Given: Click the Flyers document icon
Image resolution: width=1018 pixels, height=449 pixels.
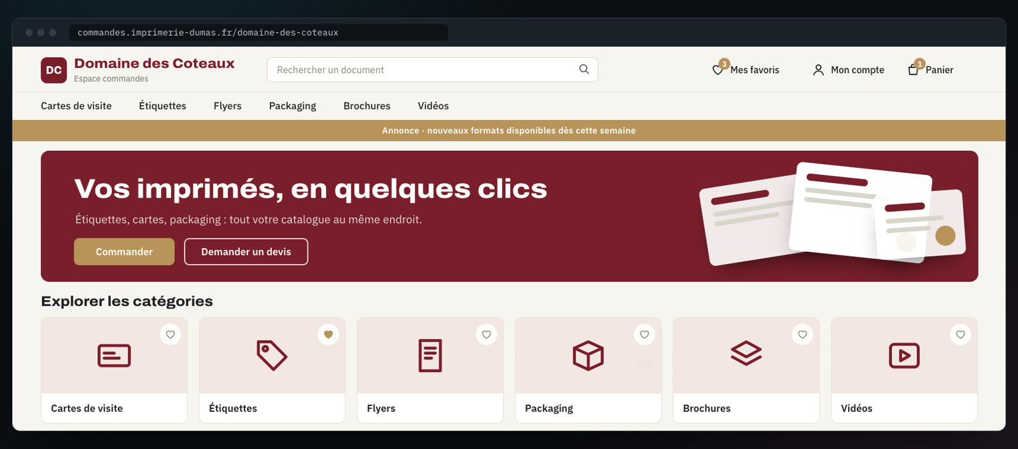Looking at the screenshot, I should click(x=430, y=356).
